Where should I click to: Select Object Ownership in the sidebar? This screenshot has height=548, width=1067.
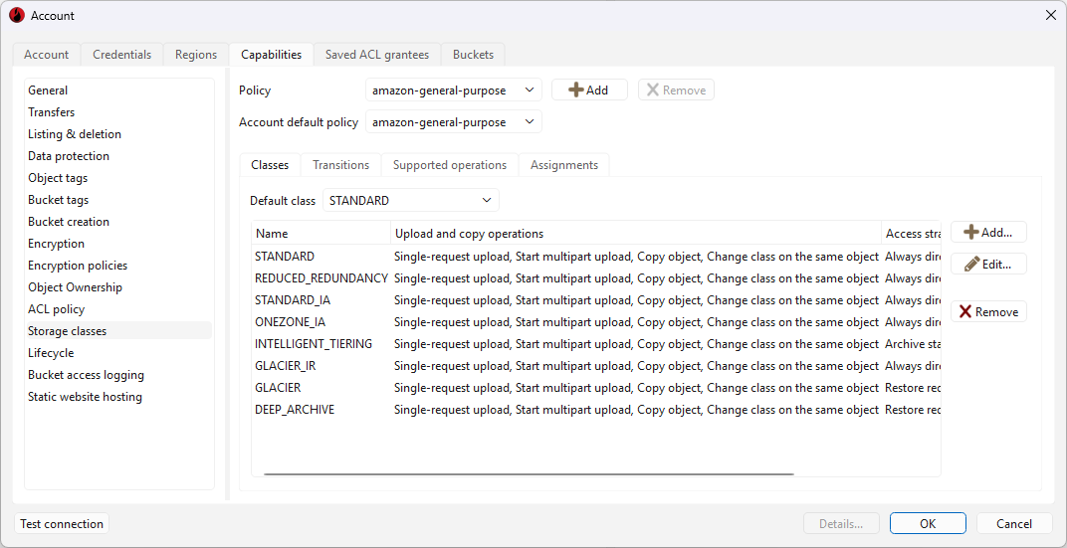[x=119, y=286]
